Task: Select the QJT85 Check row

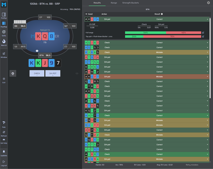Action: pyautogui.click(x=147, y=81)
